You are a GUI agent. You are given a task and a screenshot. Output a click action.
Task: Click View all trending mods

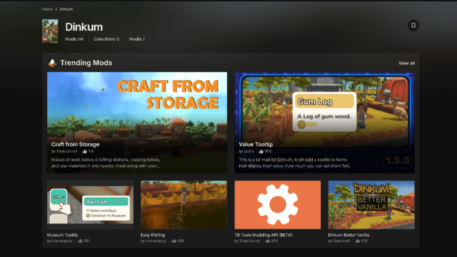(x=406, y=63)
